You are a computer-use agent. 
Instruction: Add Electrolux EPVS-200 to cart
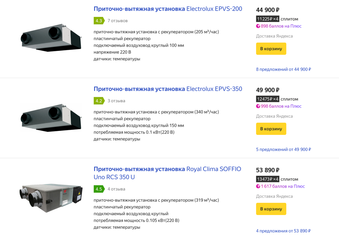[271, 49]
